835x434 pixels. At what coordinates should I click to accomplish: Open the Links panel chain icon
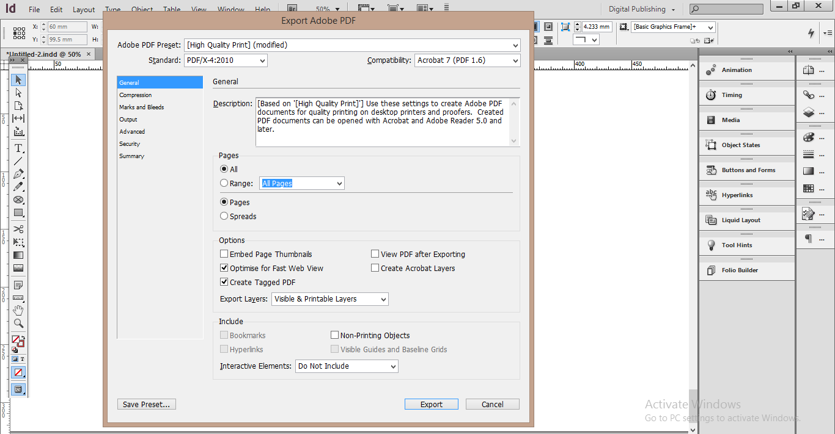[x=809, y=95]
